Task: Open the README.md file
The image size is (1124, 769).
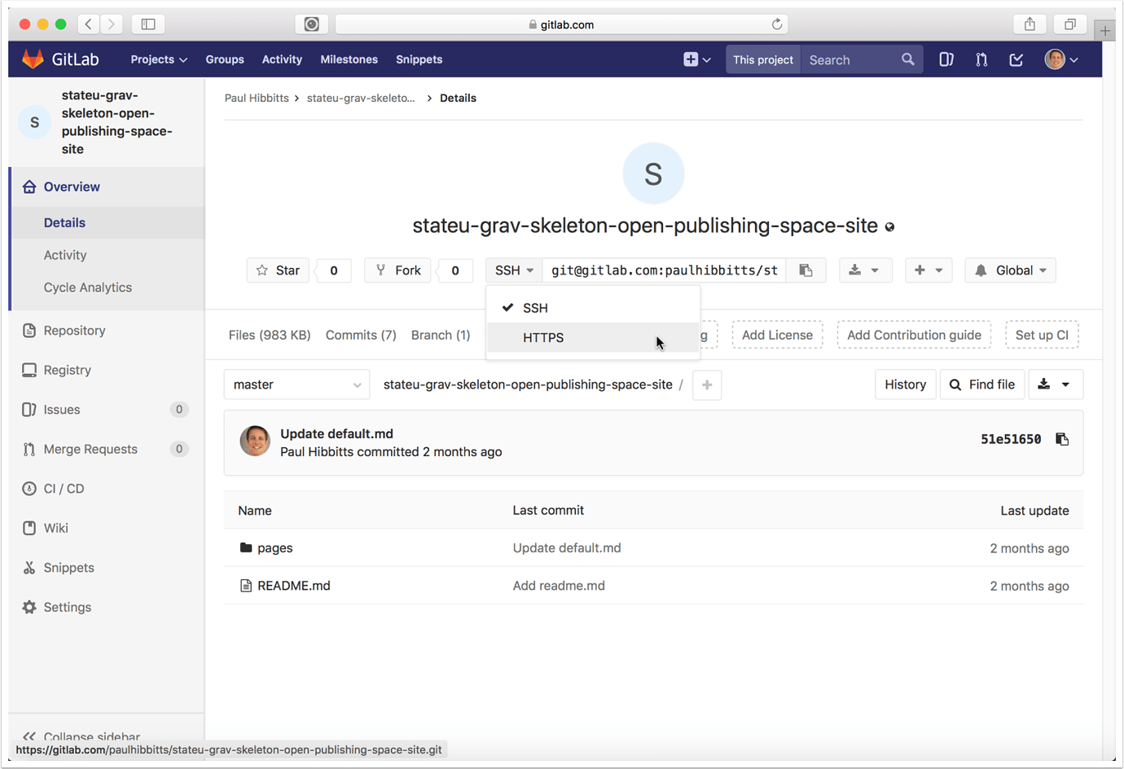Action: pyautogui.click(x=294, y=585)
